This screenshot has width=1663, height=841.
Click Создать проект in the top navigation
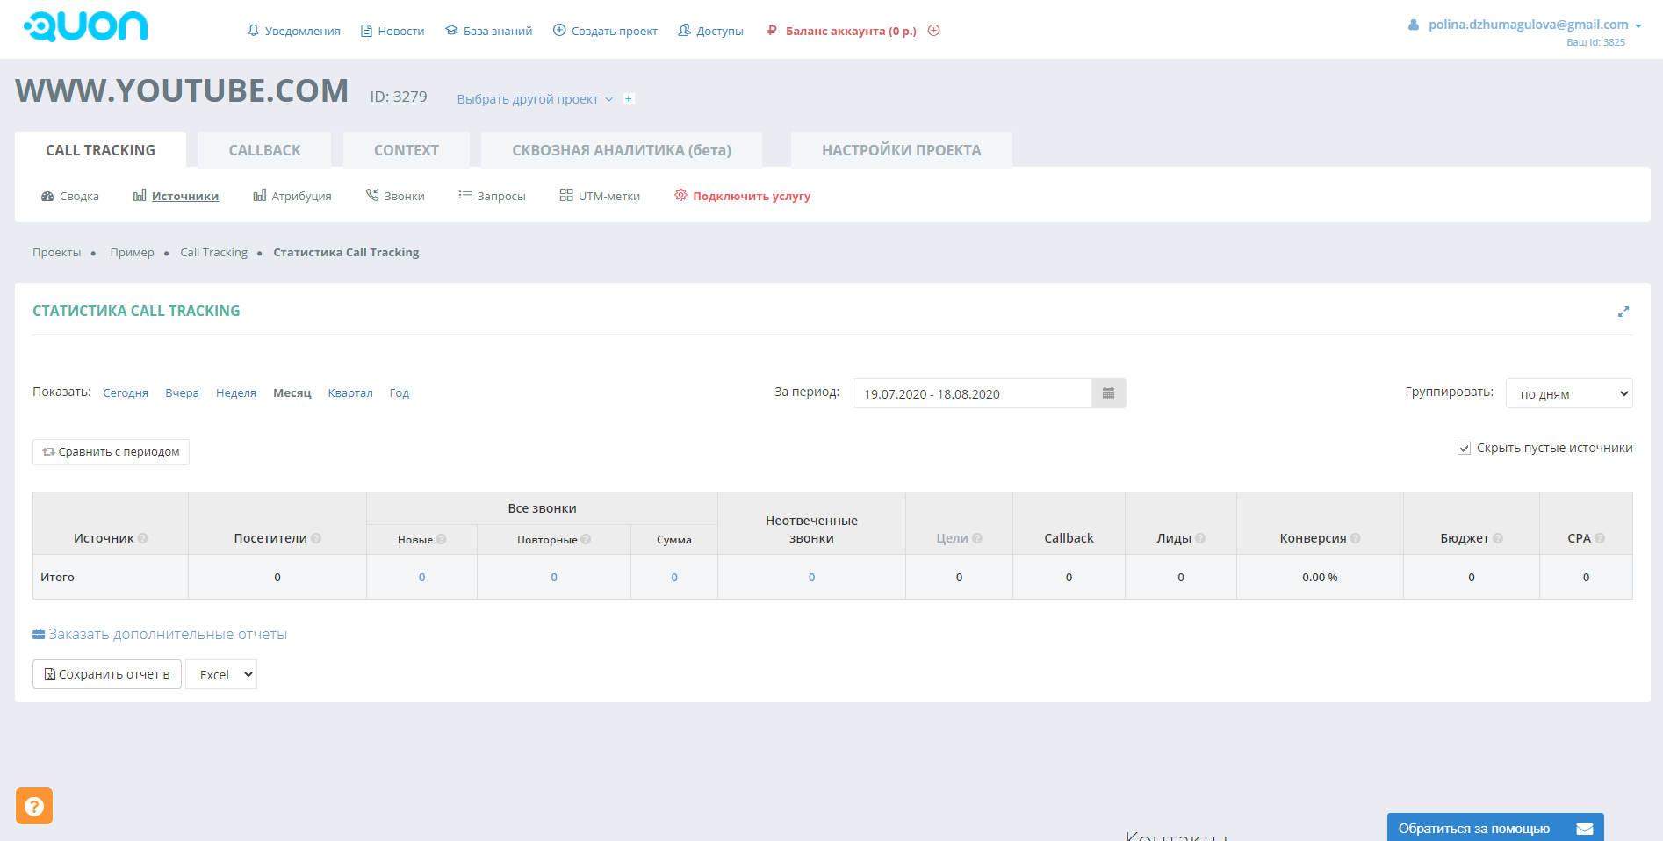click(x=605, y=31)
